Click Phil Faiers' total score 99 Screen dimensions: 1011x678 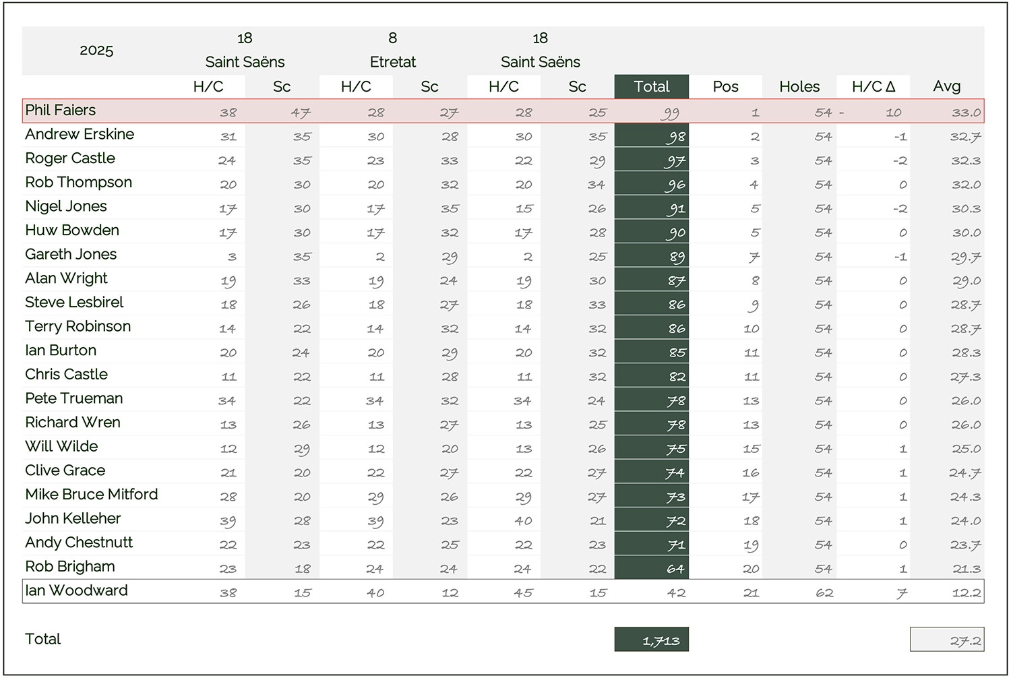coord(670,113)
